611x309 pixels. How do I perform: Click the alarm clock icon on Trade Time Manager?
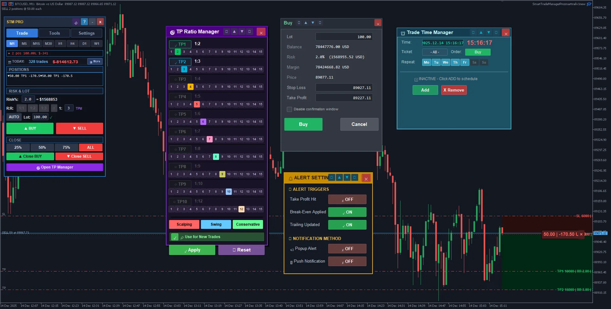(x=403, y=32)
